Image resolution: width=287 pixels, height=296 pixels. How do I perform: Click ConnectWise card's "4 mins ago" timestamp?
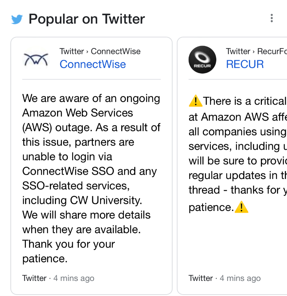pyautogui.click(x=74, y=278)
